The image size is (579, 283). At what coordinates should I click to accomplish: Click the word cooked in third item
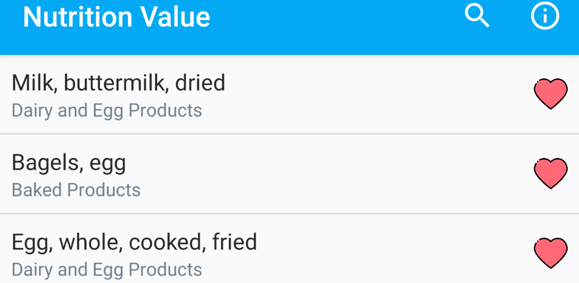(x=167, y=242)
